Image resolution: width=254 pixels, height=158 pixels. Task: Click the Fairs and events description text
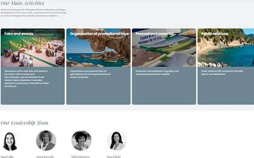coord(27,79)
